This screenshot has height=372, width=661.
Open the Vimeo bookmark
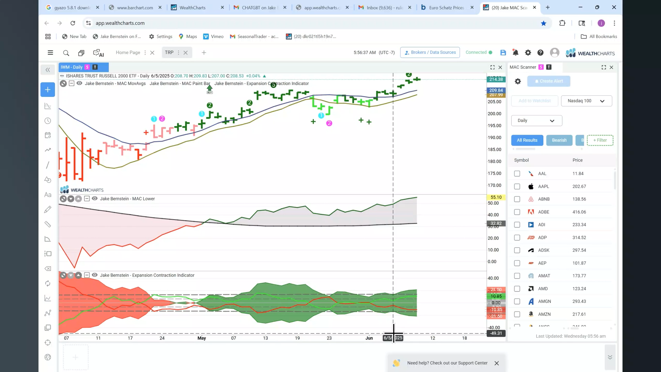(213, 37)
